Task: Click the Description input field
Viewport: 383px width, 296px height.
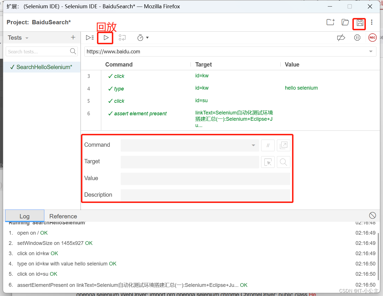Action: pos(205,195)
